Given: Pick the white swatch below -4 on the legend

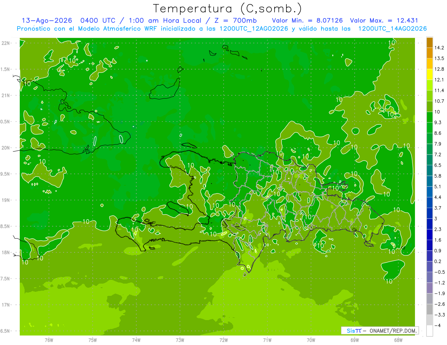Looking at the screenshot, I should tap(429, 331).
